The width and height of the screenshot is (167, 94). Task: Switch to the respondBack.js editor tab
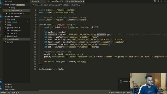(55, 1)
